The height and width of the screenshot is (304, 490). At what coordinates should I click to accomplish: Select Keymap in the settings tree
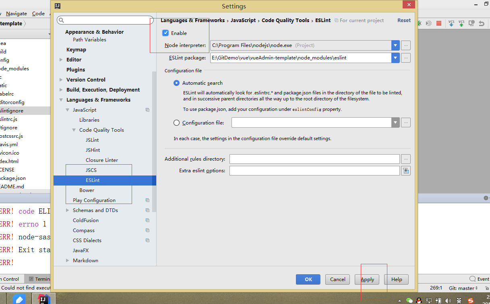(76, 49)
